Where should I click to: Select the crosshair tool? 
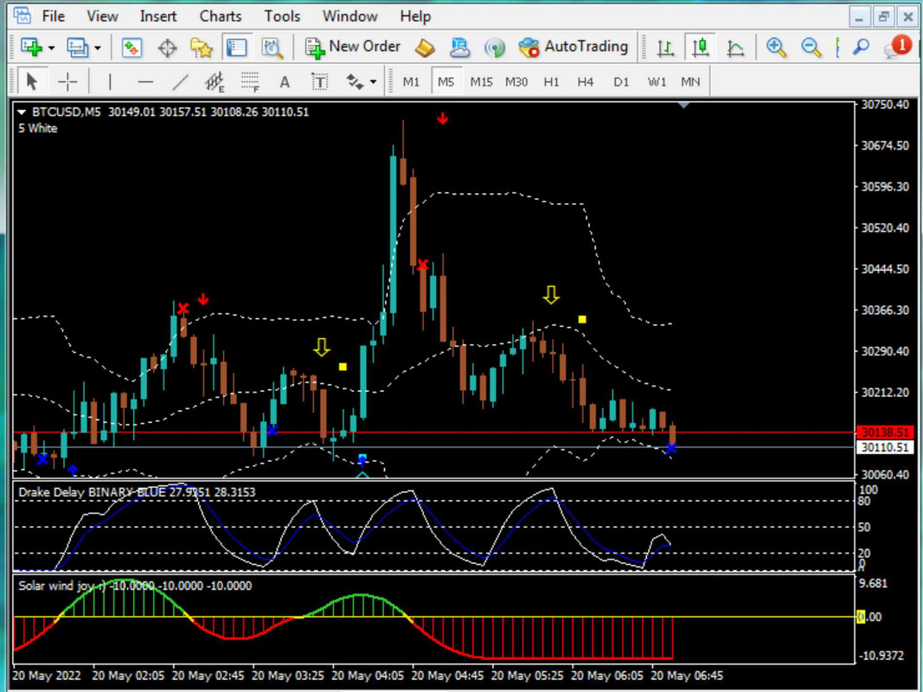(67, 82)
